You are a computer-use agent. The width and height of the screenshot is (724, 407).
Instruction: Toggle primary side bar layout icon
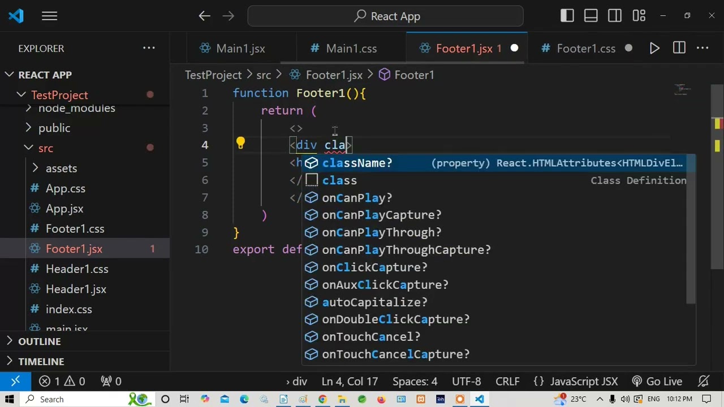click(567, 16)
